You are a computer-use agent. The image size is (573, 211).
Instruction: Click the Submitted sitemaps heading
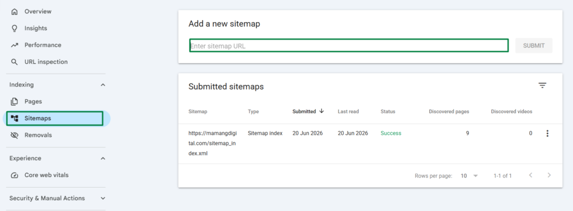[226, 87]
